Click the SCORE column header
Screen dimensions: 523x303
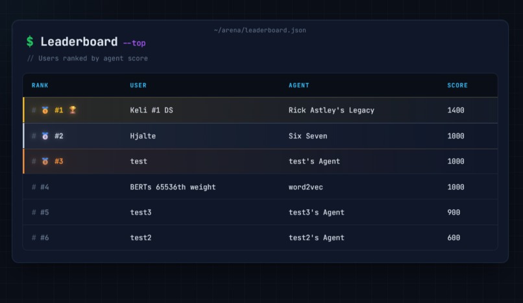point(457,85)
